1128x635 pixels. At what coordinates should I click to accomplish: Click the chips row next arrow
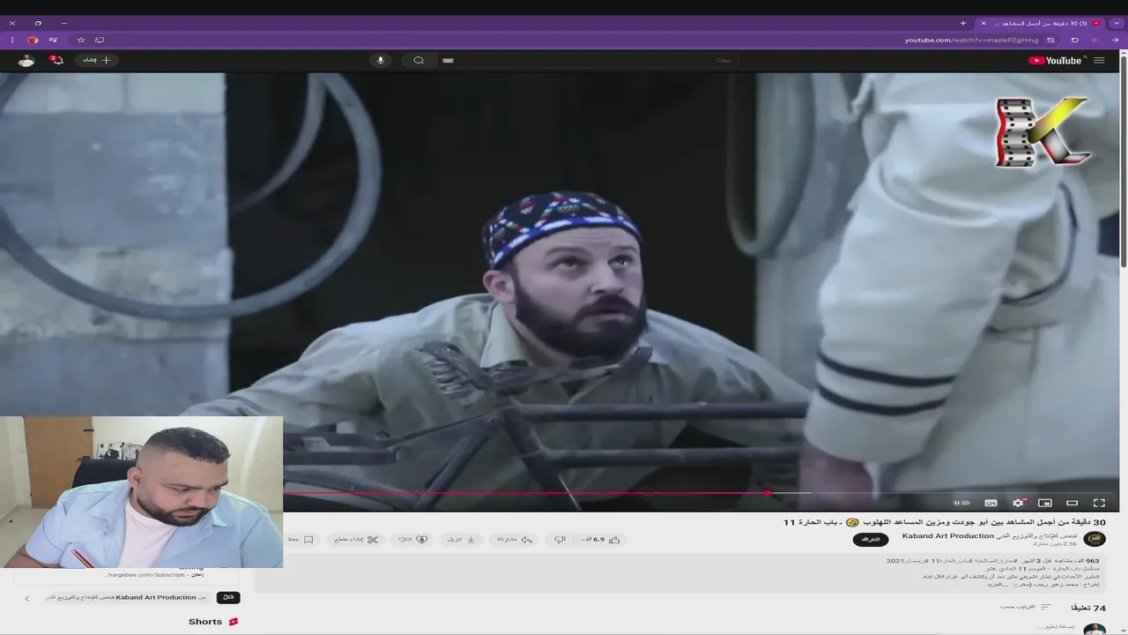pos(26,598)
